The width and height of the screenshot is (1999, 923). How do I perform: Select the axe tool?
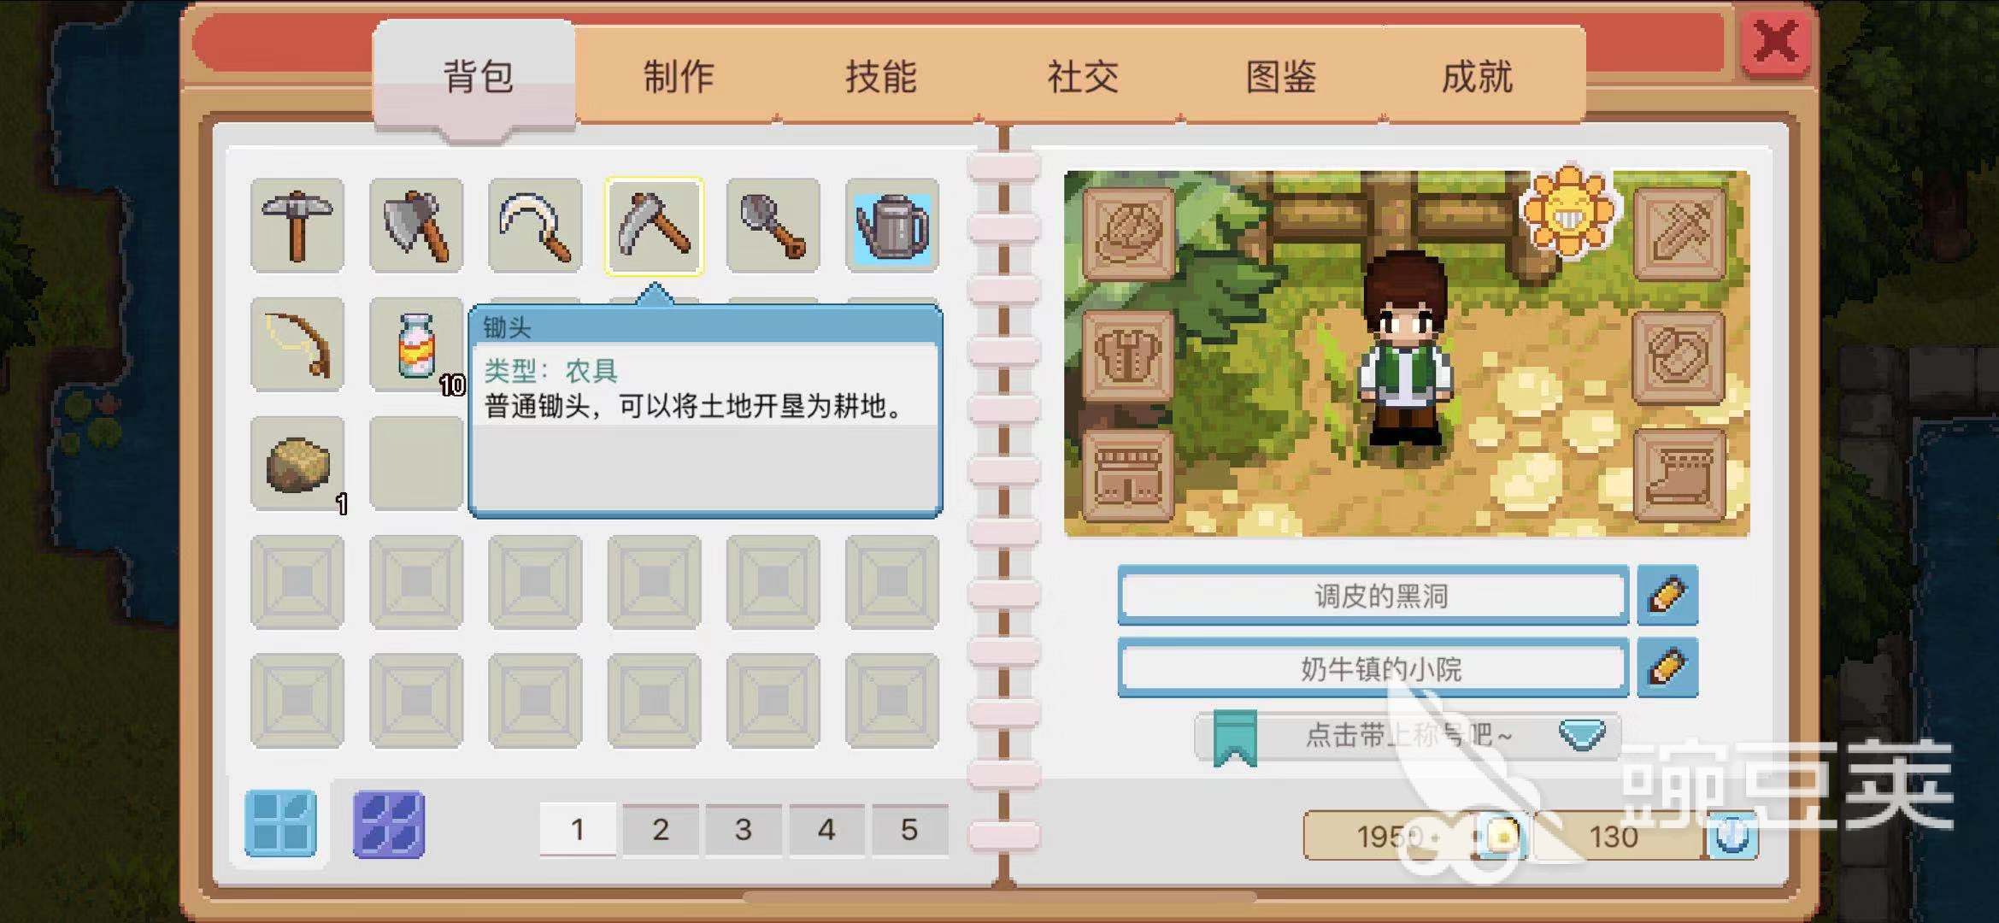pyautogui.click(x=416, y=226)
